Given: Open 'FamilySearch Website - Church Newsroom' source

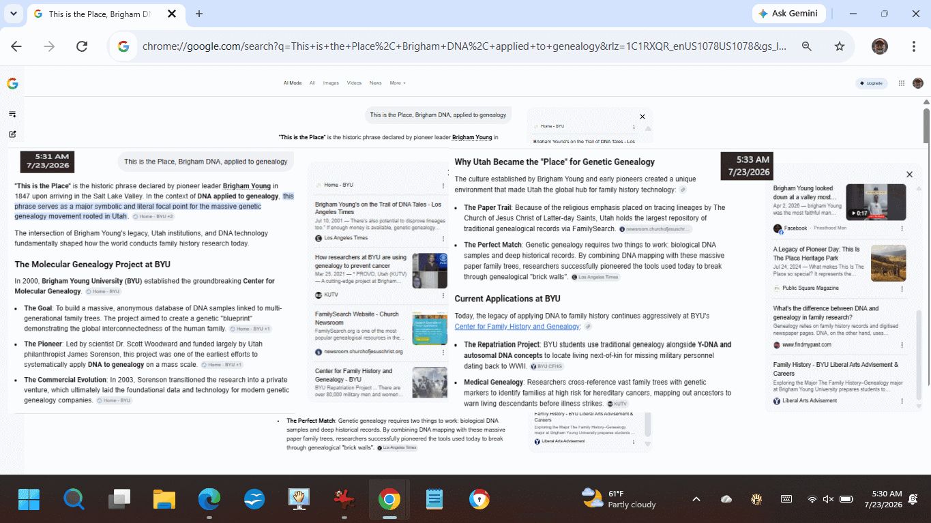Looking at the screenshot, I should pyautogui.click(x=357, y=318).
